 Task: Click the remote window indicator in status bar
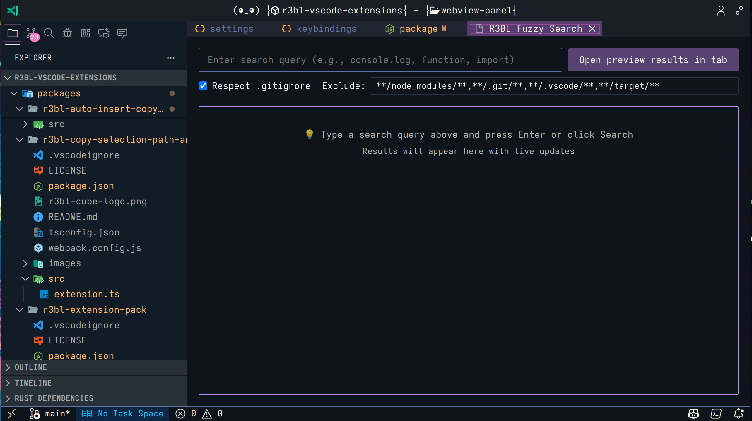tap(12, 413)
